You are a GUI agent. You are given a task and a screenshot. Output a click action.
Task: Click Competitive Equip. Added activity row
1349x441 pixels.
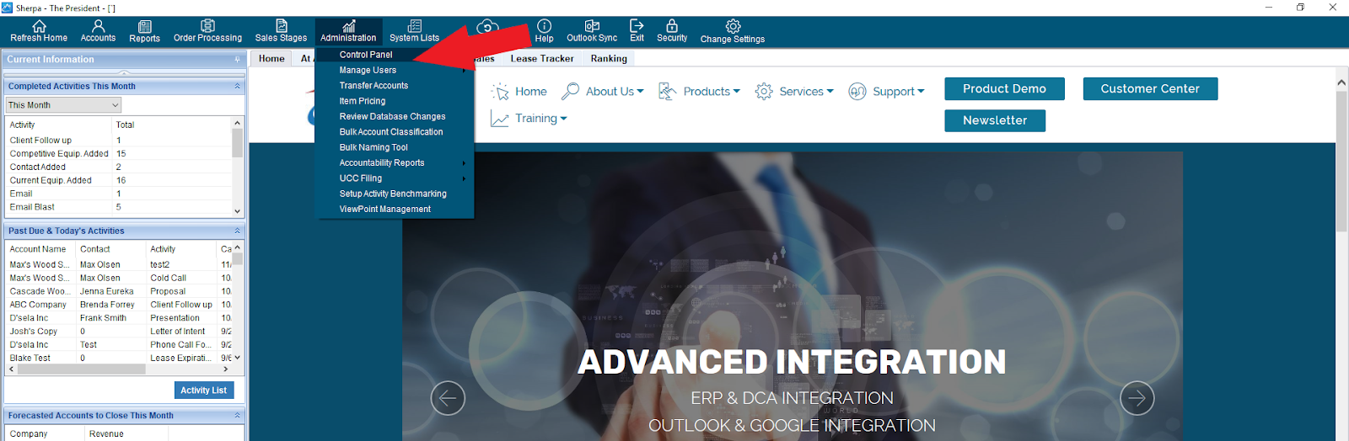pos(119,154)
